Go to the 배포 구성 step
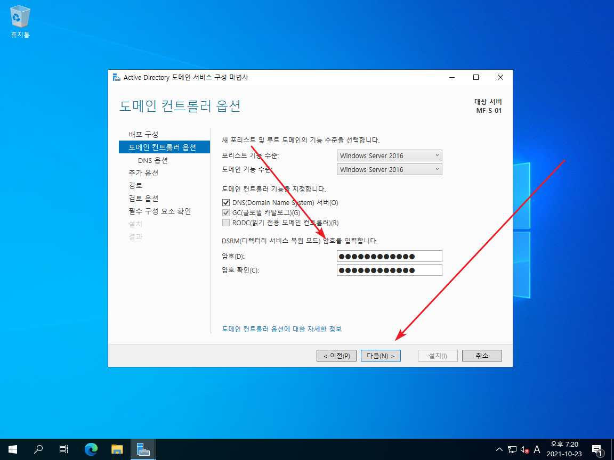This screenshot has width=614, height=460. 144,135
